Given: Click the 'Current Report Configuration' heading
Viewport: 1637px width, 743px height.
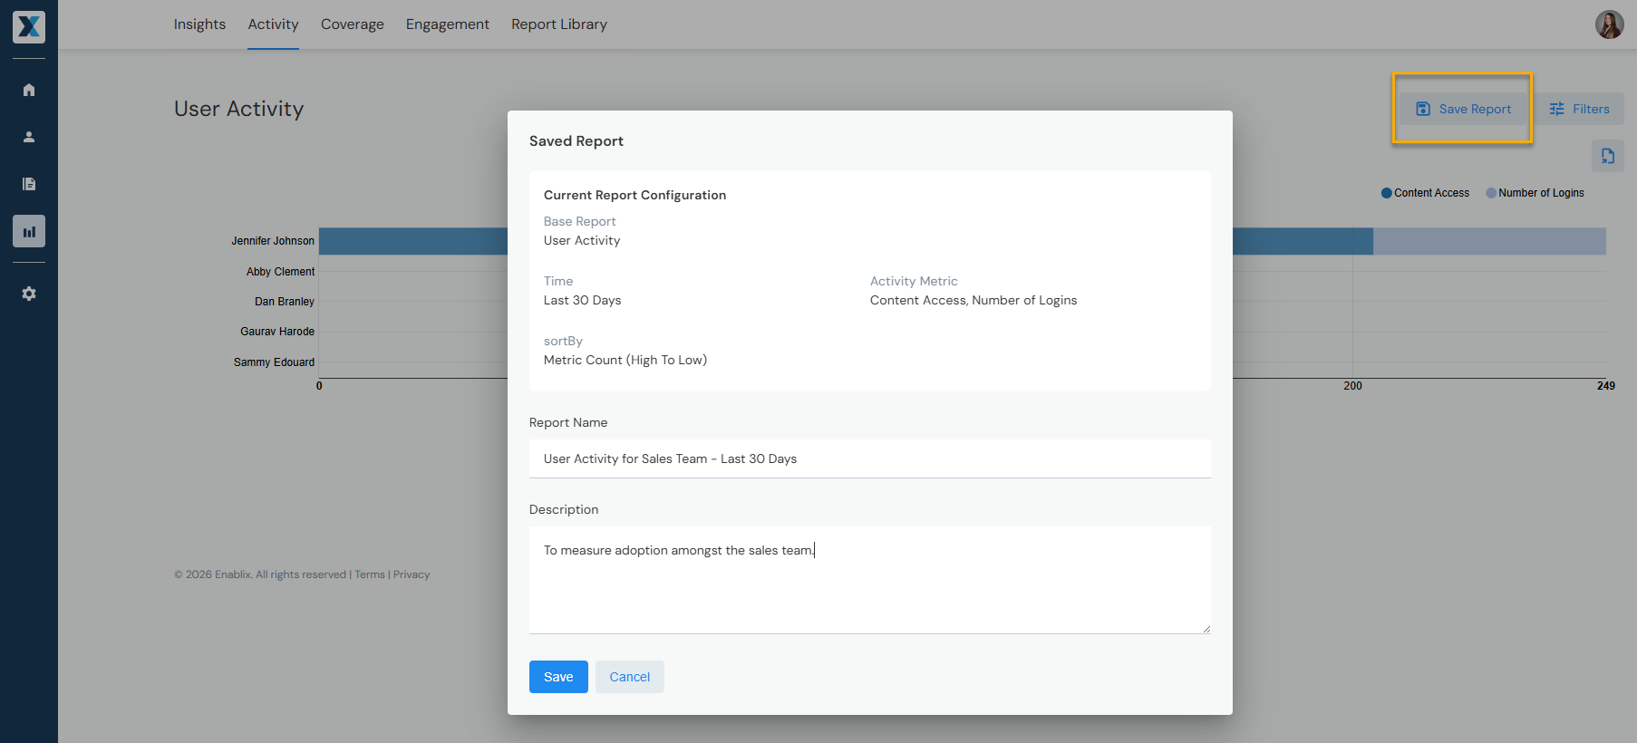Looking at the screenshot, I should pyautogui.click(x=634, y=196).
